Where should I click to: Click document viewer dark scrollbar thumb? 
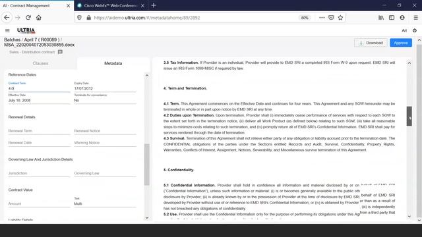tap(409, 117)
